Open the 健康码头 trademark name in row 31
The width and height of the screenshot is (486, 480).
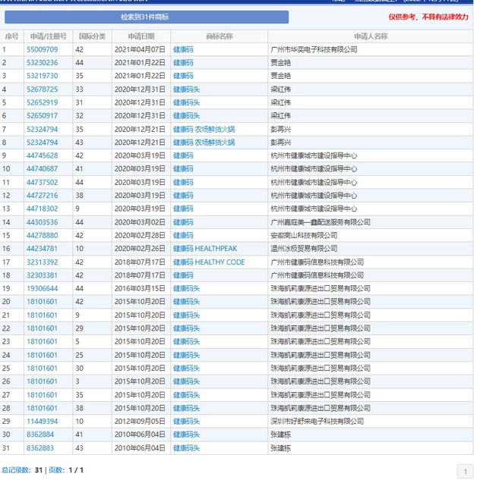pyautogui.click(x=187, y=448)
